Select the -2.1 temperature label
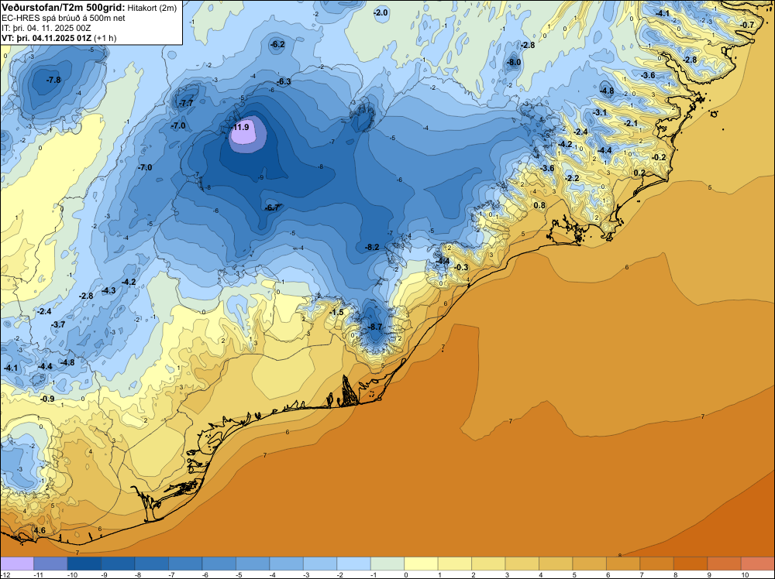This screenshot has height=579, width=775. tap(631, 123)
